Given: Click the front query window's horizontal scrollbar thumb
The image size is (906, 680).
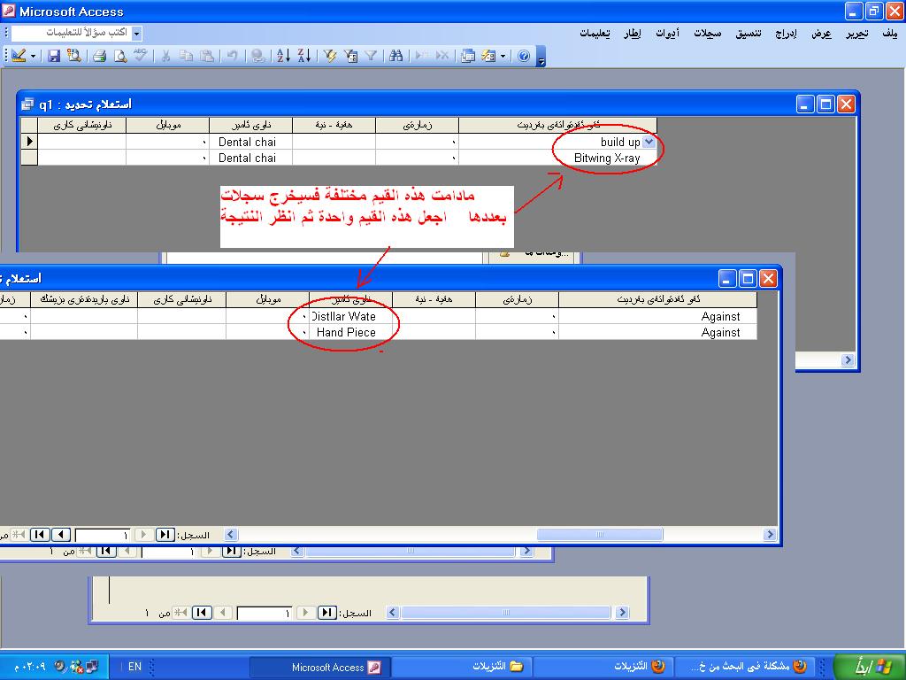Looking at the screenshot, I should (x=600, y=535).
